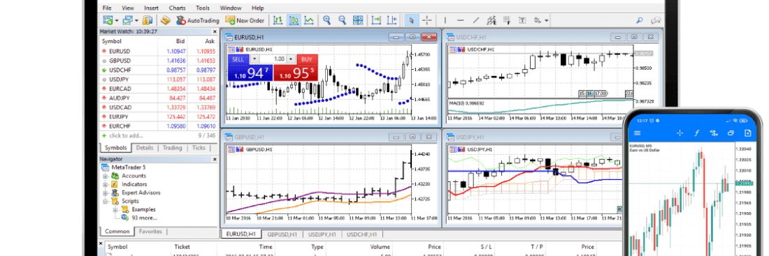Switch to GBPUSD,H1 chart tab
The height and width of the screenshot is (256, 769).
282,234
